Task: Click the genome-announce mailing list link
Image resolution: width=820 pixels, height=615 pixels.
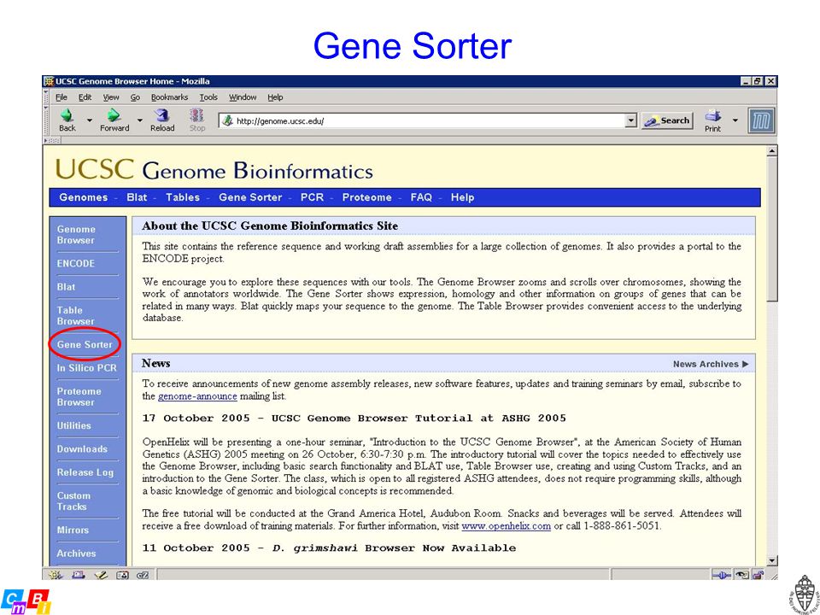Action: 197,396
